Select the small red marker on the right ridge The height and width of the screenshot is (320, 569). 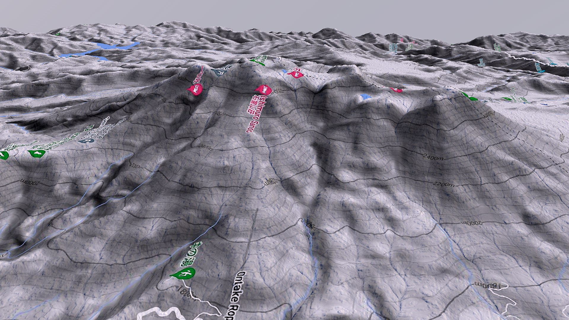click(397, 90)
